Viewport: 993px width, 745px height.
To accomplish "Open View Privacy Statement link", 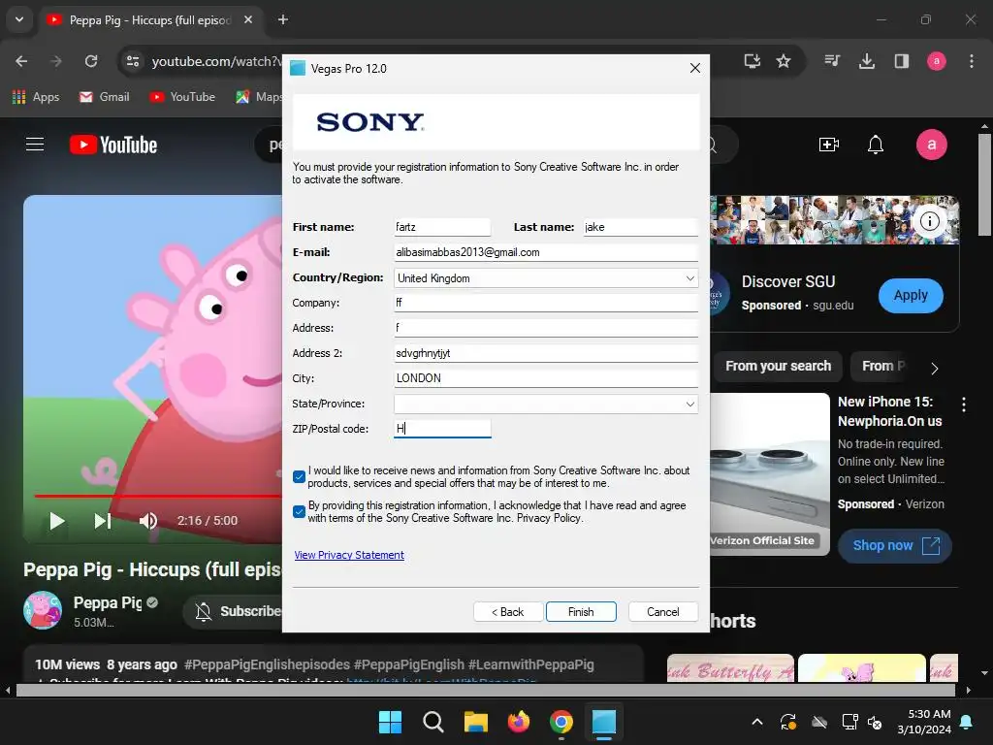I will [x=349, y=555].
